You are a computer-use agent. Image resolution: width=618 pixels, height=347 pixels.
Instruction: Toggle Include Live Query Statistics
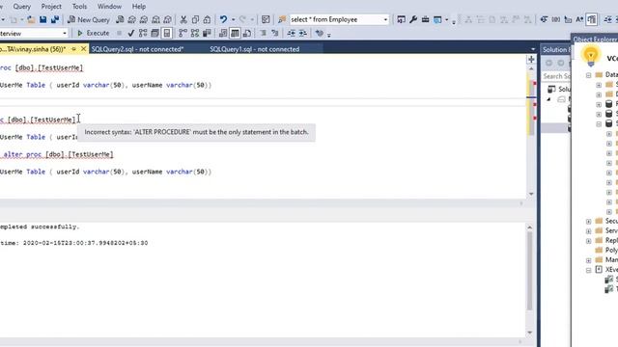195,34
